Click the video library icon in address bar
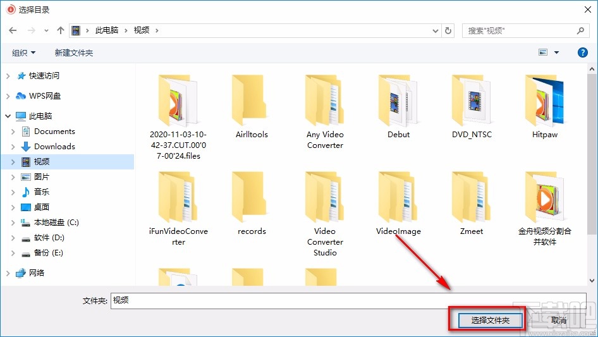Screen dimensions: 598x337 tap(76, 30)
